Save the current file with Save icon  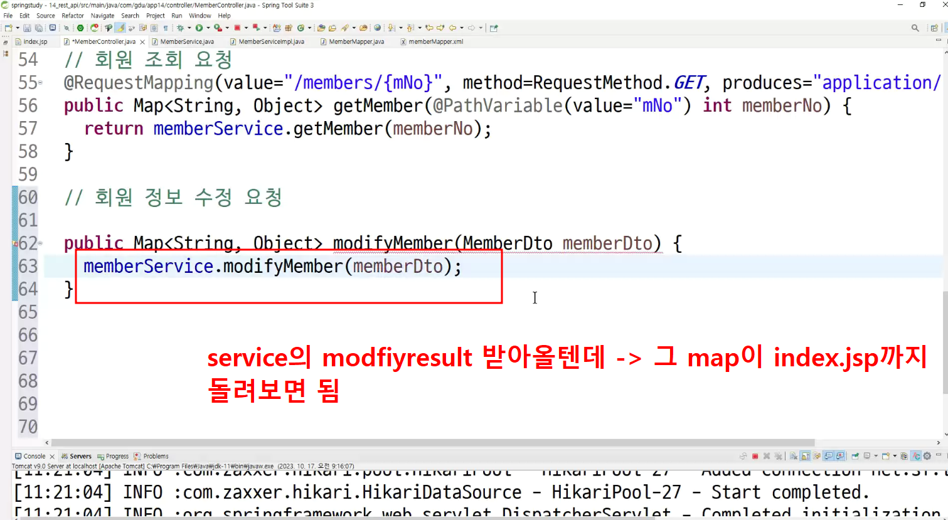[x=27, y=28]
